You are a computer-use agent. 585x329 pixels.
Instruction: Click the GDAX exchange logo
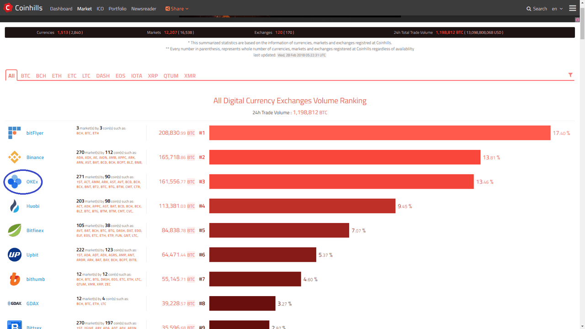tap(15, 303)
